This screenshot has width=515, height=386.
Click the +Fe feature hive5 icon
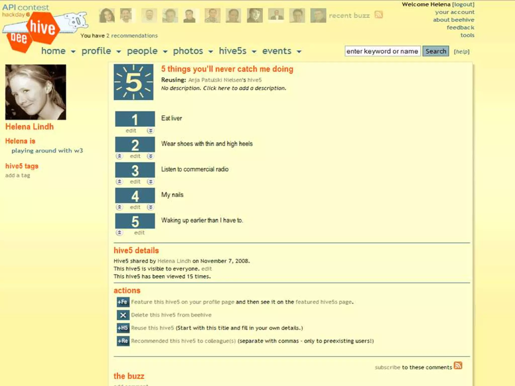pos(123,302)
